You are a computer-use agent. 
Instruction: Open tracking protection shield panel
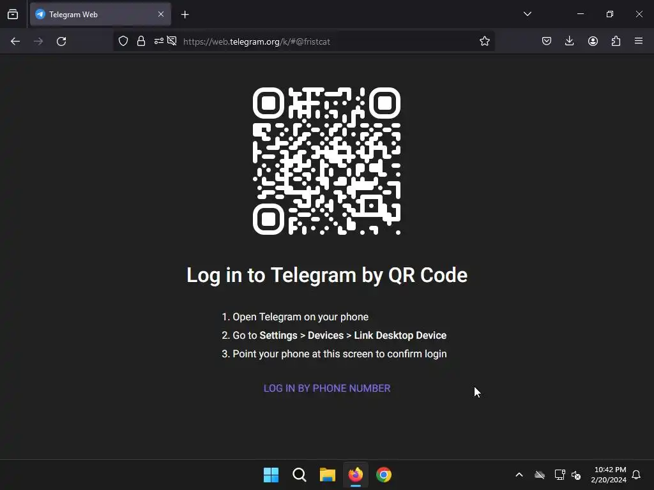pyautogui.click(x=123, y=41)
